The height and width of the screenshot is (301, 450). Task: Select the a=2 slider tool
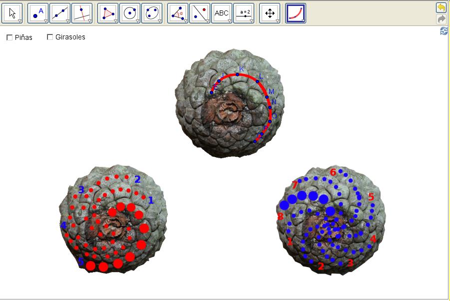pyautogui.click(x=244, y=13)
